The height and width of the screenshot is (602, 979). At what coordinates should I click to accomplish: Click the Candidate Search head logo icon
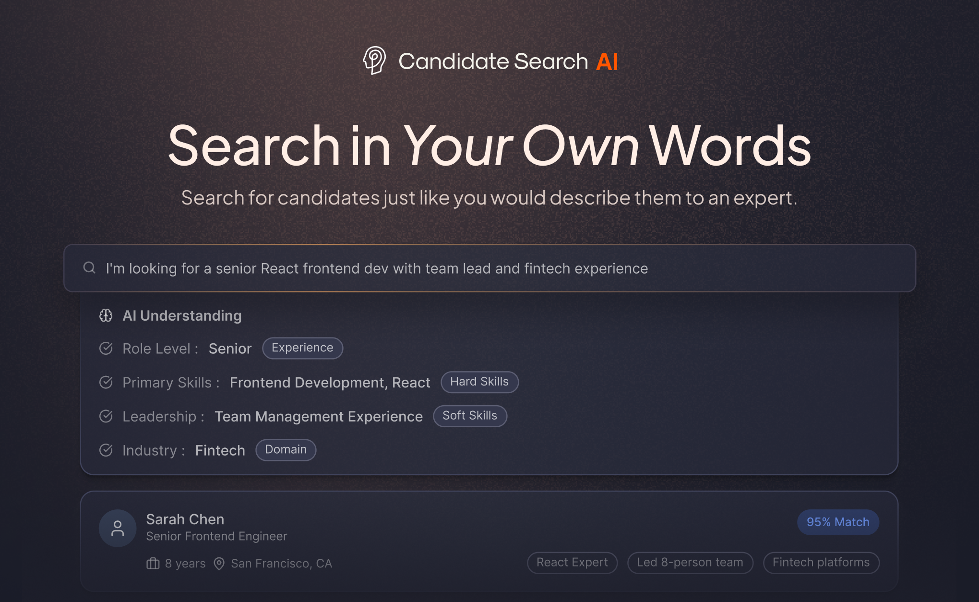[x=374, y=60]
